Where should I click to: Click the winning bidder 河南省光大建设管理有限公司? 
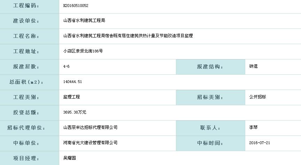tap(90, 143)
